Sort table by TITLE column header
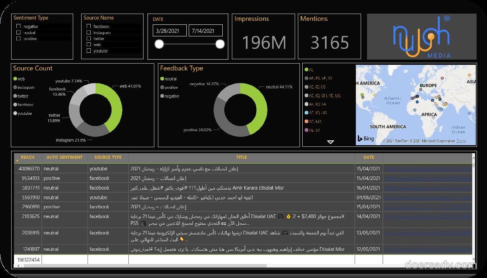The image size is (487, 278). coord(242,158)
